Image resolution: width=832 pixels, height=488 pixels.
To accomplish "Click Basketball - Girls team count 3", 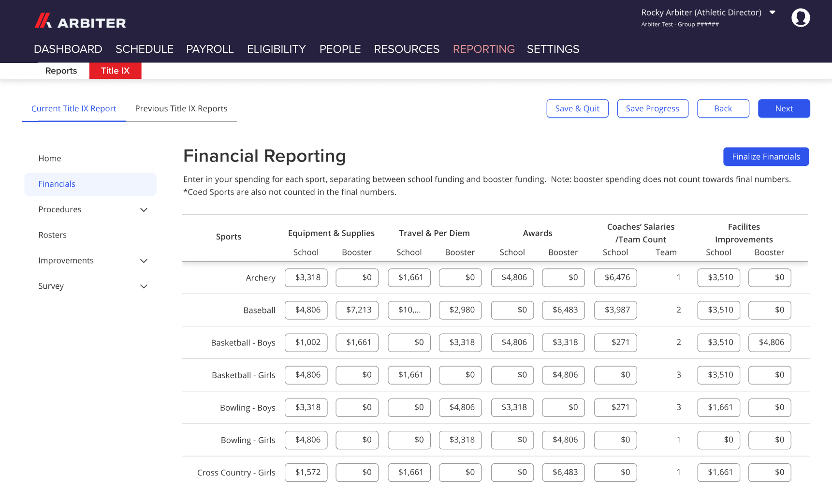I will tap(679, 375).
